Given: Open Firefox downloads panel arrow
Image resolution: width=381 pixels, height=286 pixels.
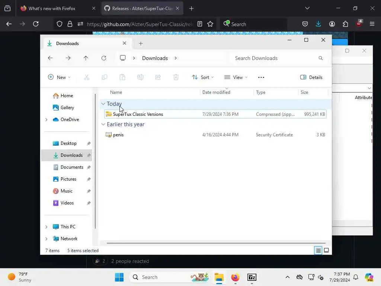Looking at the screenshot, I should [x=318, y=24].
